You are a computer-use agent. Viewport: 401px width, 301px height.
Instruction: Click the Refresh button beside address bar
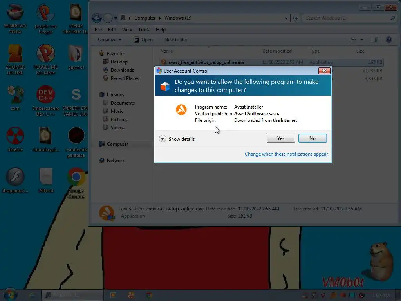pos(295,18)
